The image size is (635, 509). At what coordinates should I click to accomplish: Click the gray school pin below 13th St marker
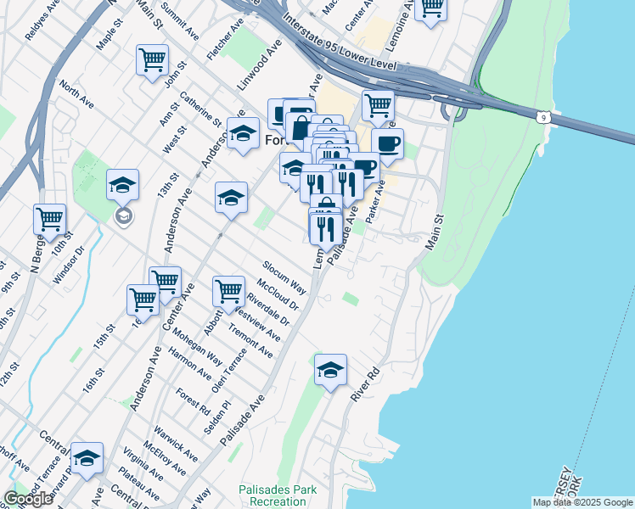tap(123, 216)
